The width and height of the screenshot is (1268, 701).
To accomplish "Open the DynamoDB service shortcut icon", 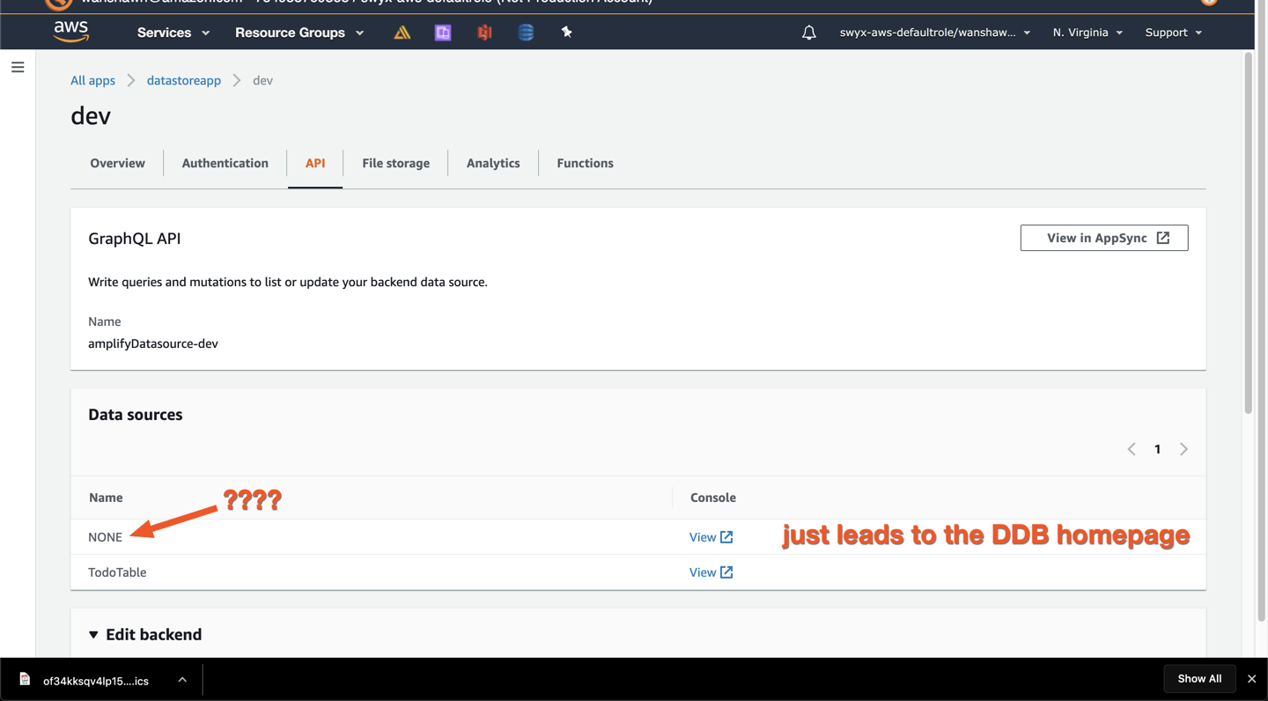I will [x=526, y=32].
